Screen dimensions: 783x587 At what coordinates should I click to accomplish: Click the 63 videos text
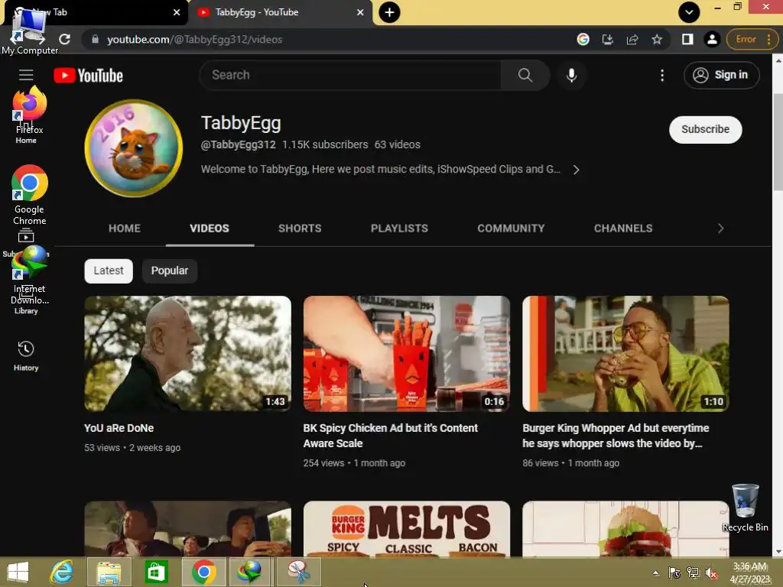click(x=397, y=144)
